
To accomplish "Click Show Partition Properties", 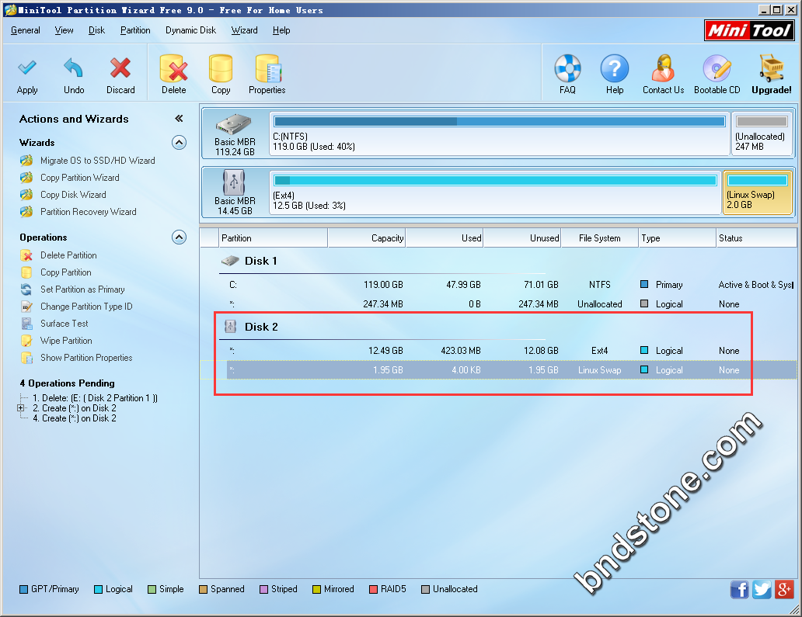I will tap(77, 358).
